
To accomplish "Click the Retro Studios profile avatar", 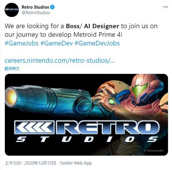I will [x=12, y=10].
